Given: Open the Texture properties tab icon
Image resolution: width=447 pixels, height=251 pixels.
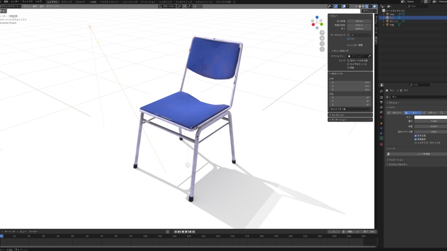Looking at the screenshot, I should point(382,145).
